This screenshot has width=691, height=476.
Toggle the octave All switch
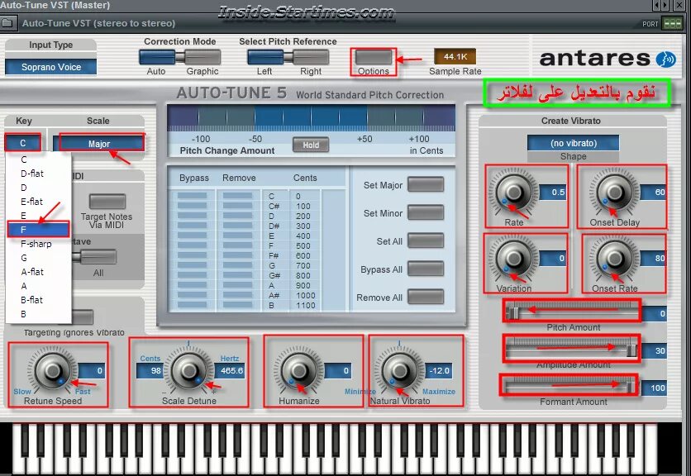tap(98, 257)
